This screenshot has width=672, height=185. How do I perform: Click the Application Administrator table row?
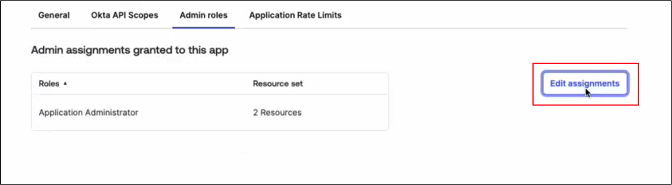tap(210, 113)
